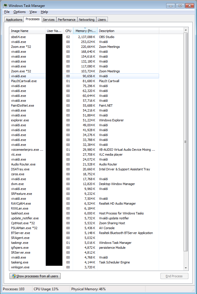
Task: Select the PSUAMain.exe *32 process
Action: (84, 228)
